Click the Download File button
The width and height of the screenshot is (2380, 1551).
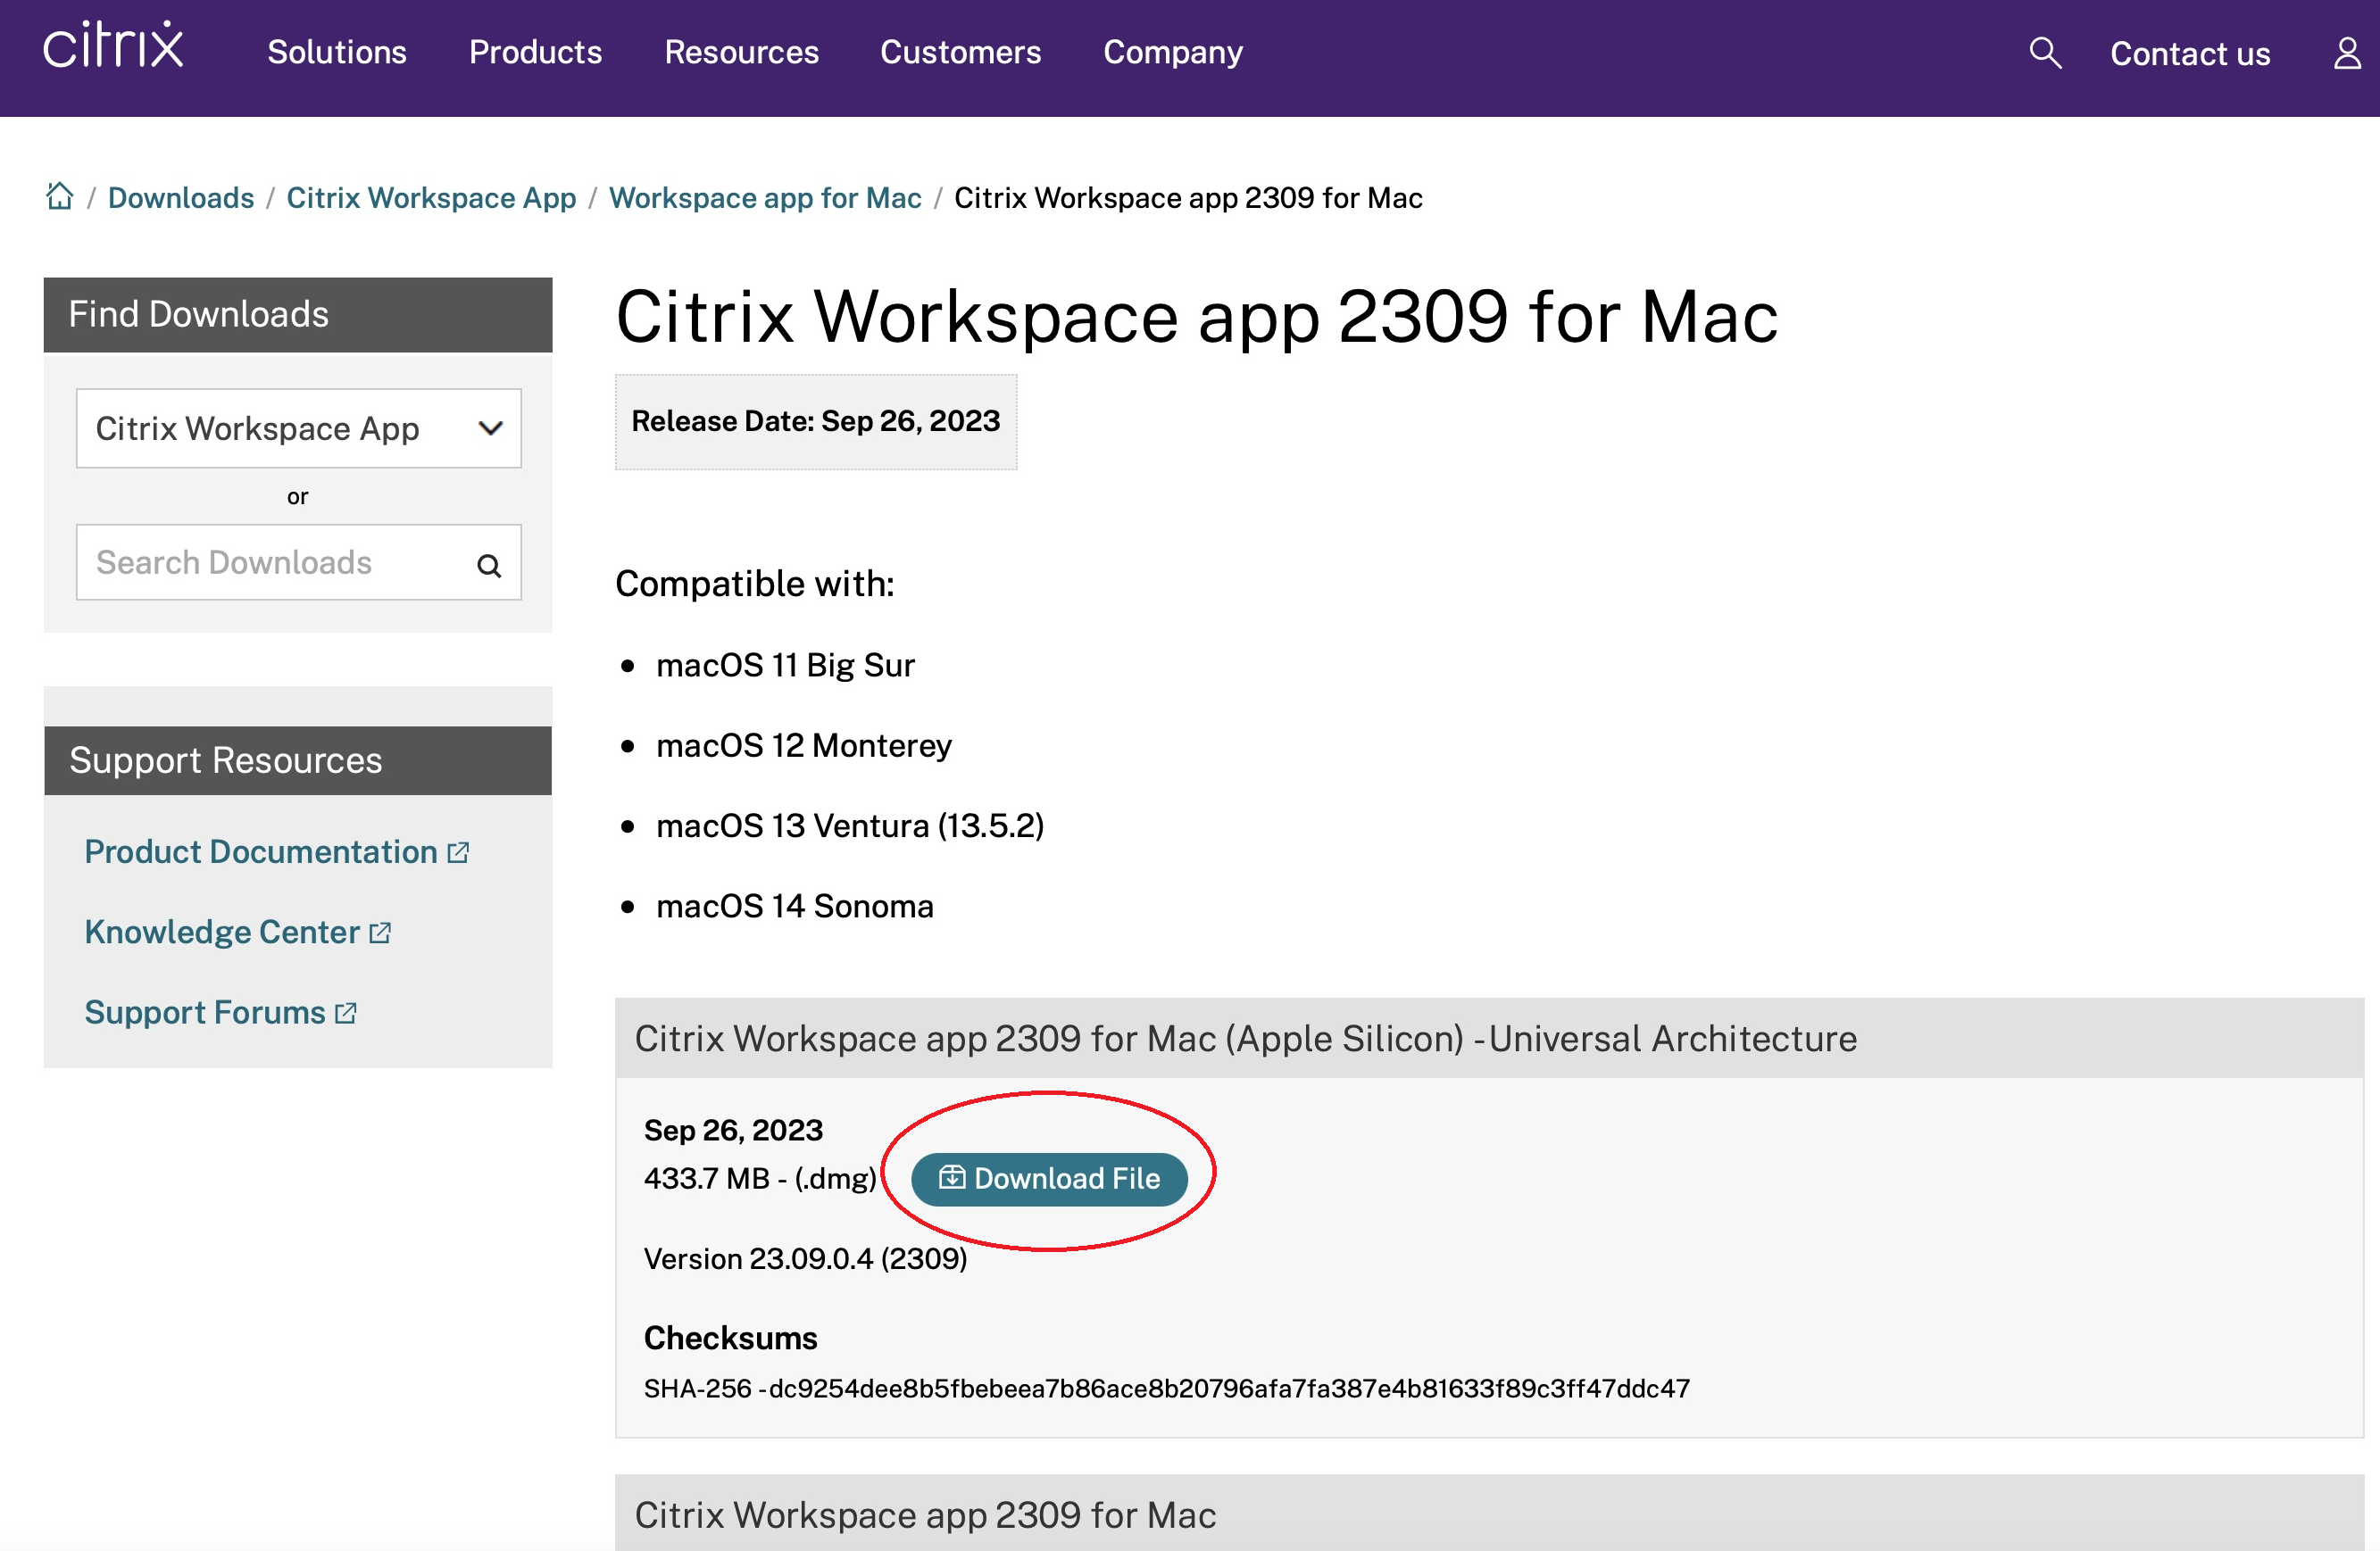1049,1179
